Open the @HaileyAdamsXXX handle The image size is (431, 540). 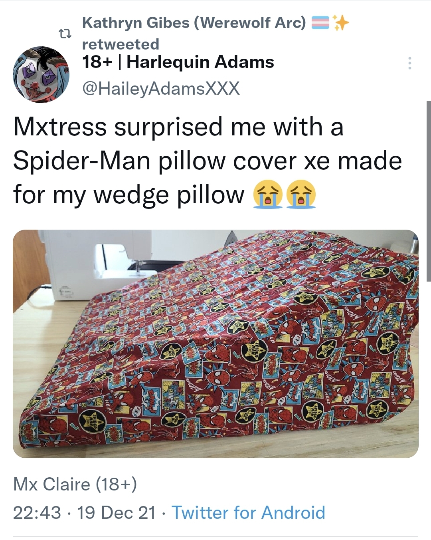[161, 88]
